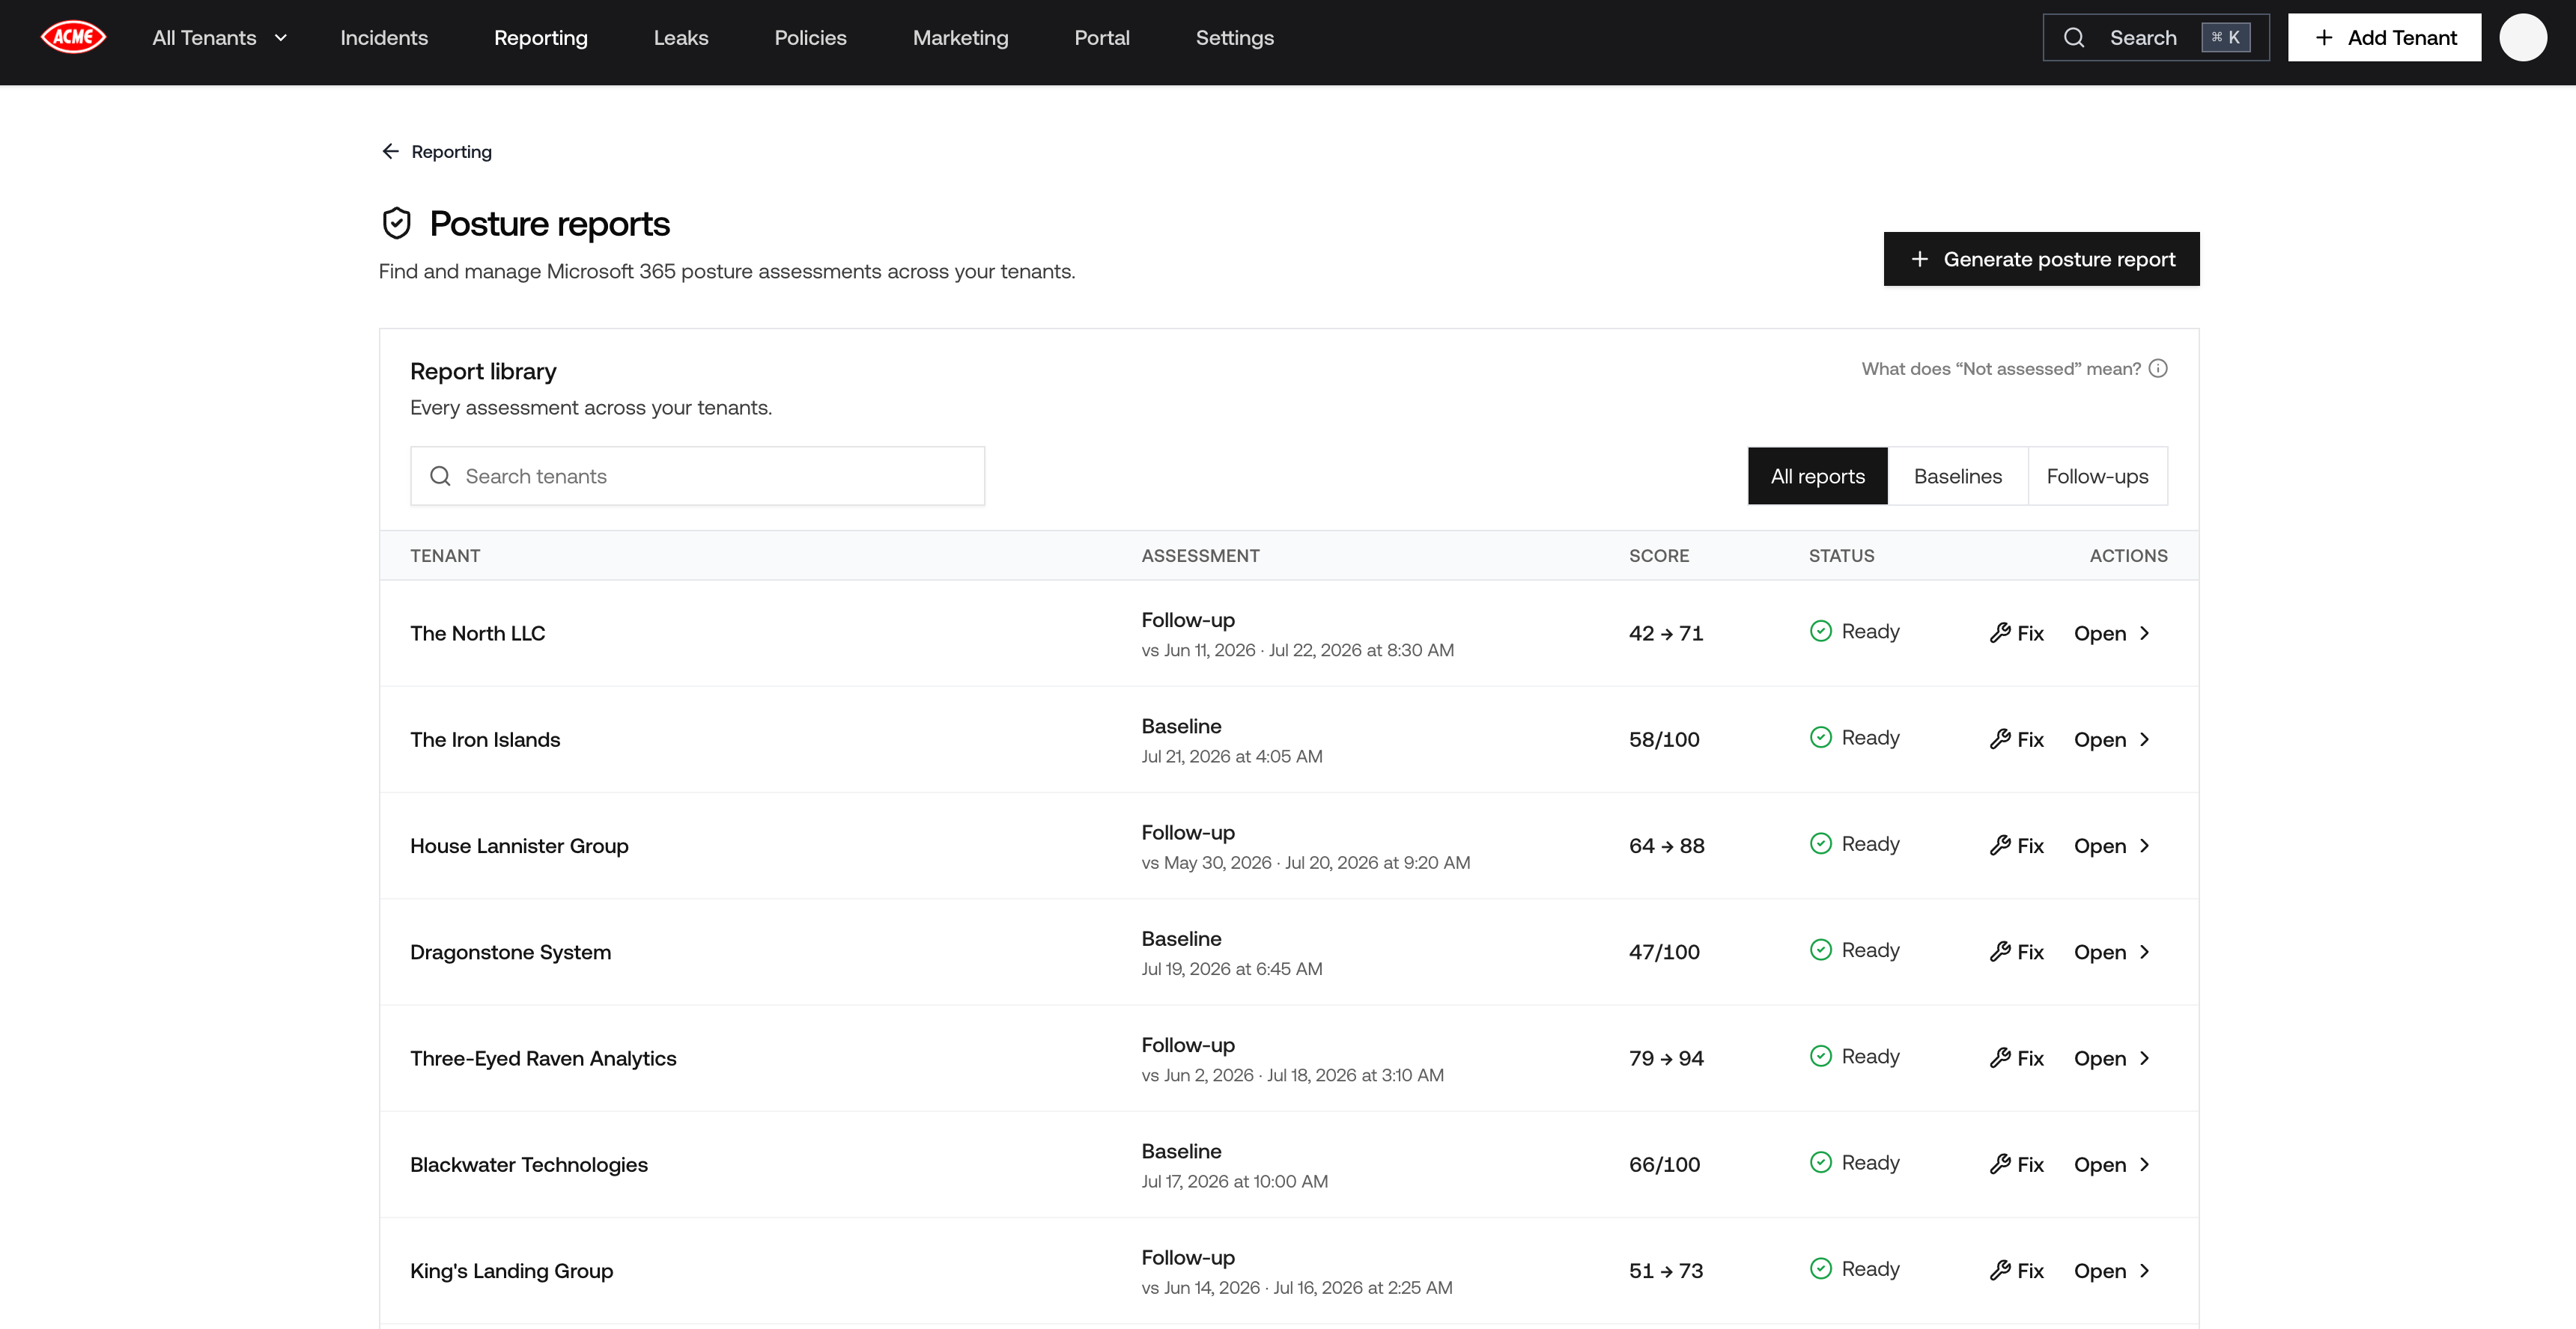Screen dimensions: 2576x1329
Task: Click the Reporting breadcrumb link
Action: point(451,151)
